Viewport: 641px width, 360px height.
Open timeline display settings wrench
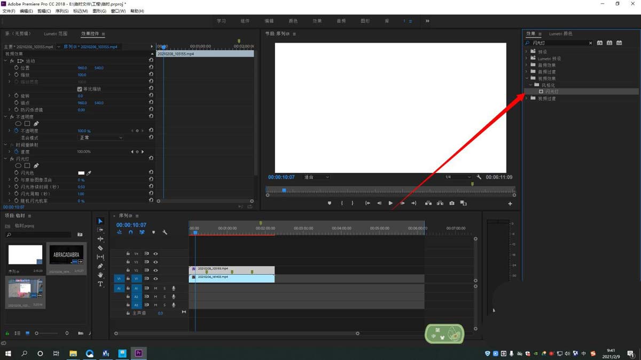pos(165,233)
